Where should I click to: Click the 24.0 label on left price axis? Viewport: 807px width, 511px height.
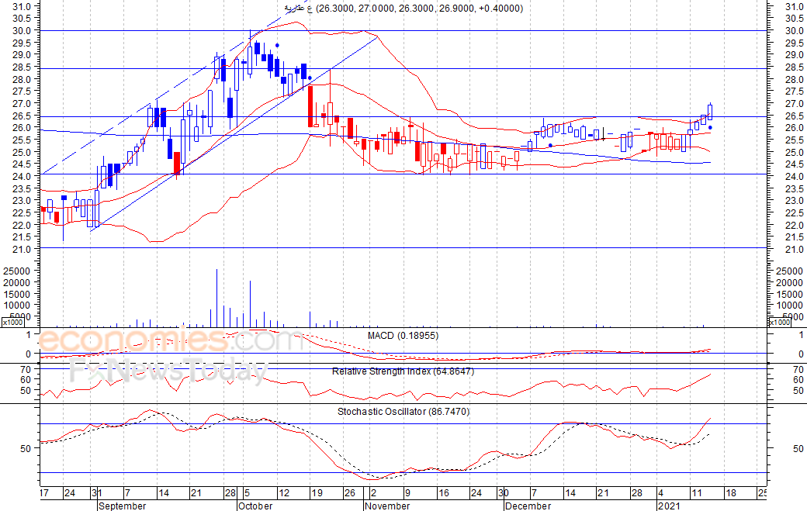pyautogui.click(x=22, y=176)
